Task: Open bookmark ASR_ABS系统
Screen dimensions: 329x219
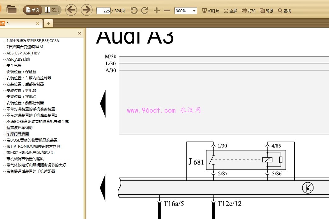Action: click(18, 59)
